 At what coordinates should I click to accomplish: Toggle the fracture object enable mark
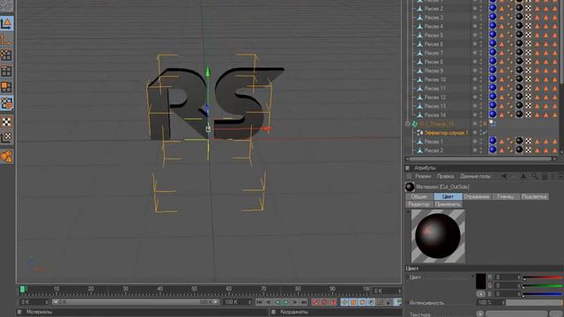485,123
